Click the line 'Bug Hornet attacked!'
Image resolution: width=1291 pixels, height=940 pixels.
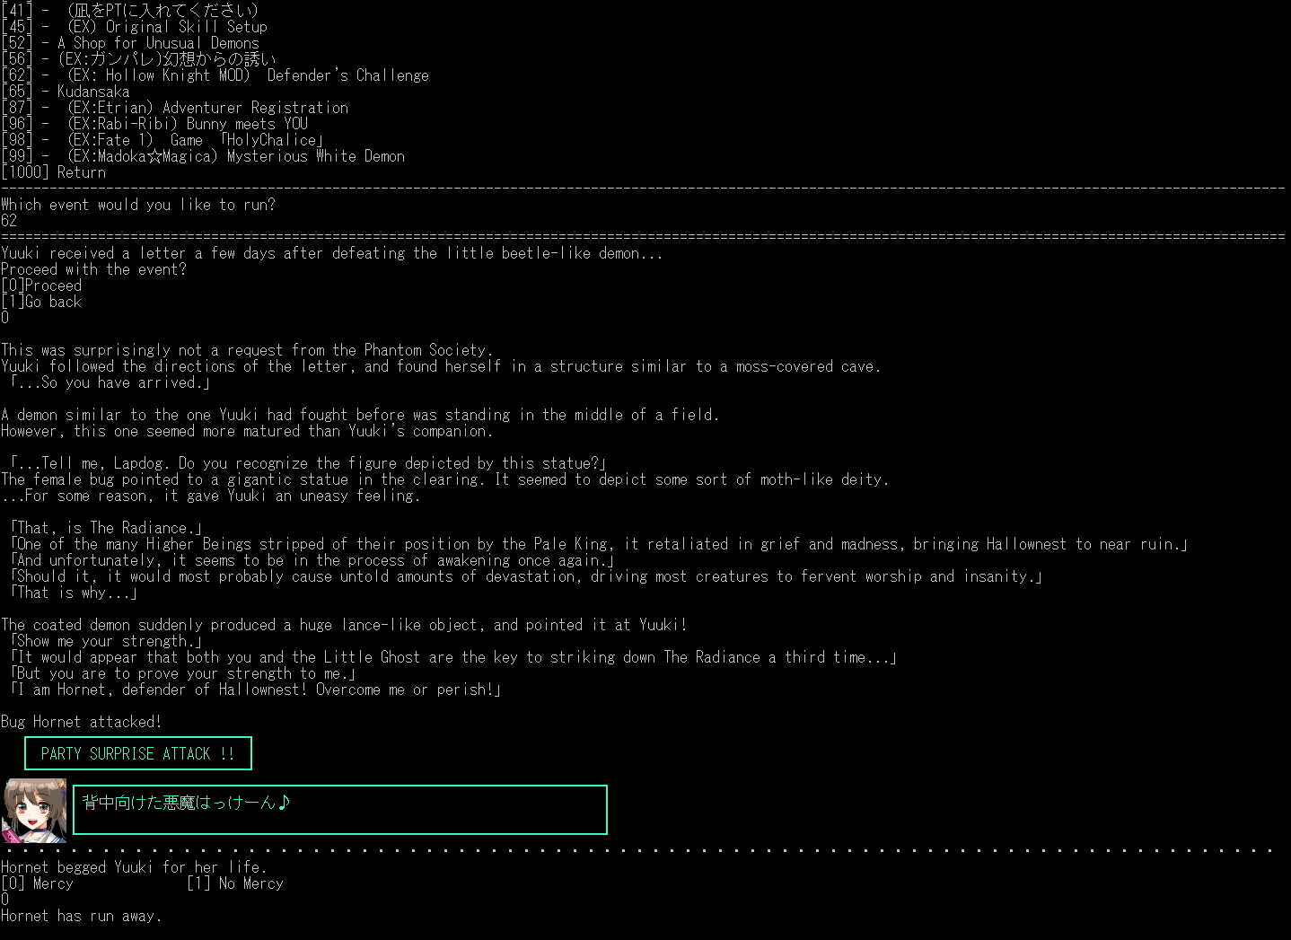tap(82, 722)
